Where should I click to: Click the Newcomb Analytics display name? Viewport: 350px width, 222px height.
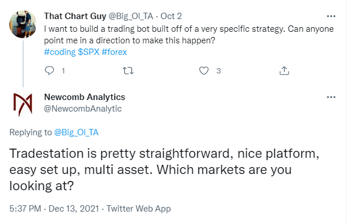84,97
